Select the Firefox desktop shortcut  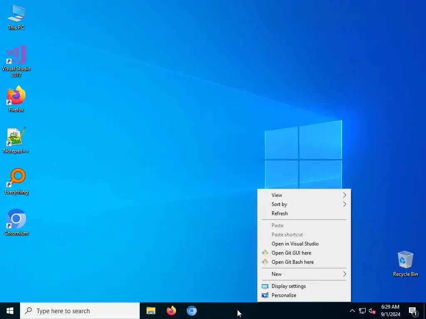coord(16,99)
